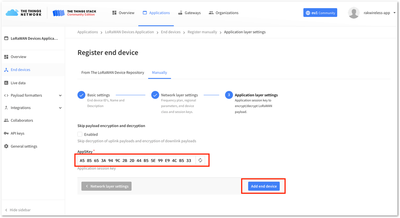400x218 pixels.
Task: Select sidebar Overview entry
Action: pos(33,57)
